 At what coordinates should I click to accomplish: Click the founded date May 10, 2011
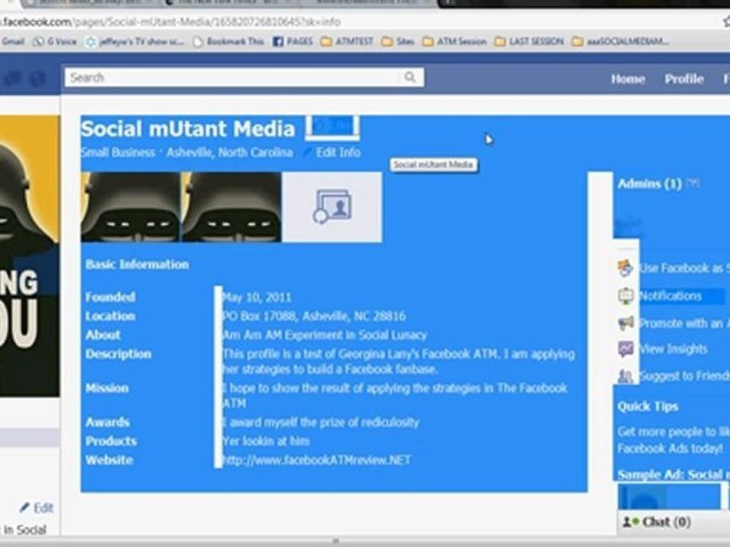tap(256, 297)
